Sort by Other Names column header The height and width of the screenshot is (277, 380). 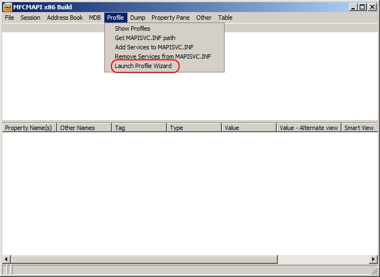tap(85, 128)
